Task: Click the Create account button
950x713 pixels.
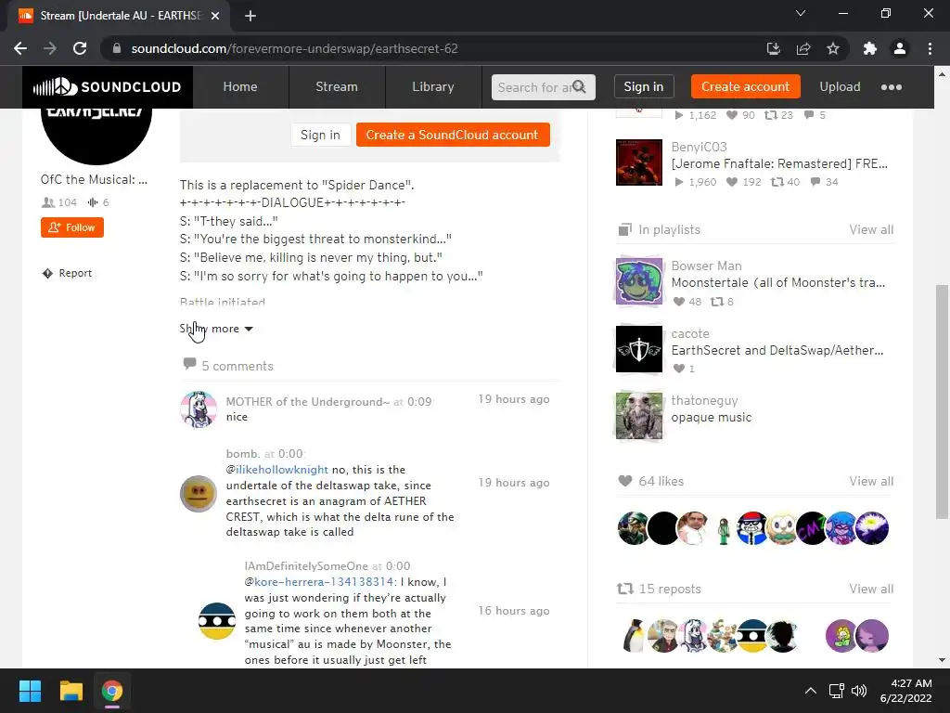Action: [x=745, y=86]
